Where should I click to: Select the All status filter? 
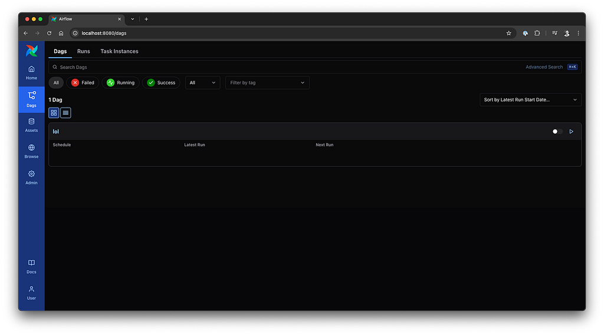(x=56, y=82)
